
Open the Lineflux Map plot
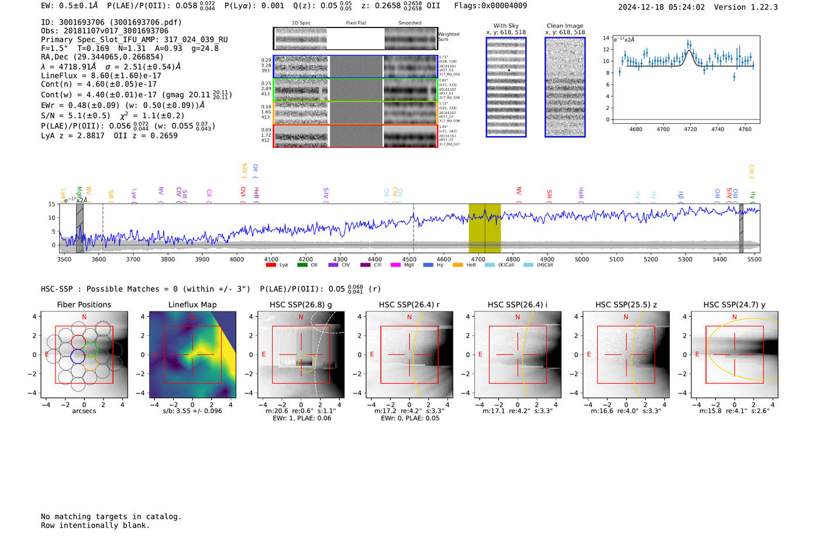(192, 355)
